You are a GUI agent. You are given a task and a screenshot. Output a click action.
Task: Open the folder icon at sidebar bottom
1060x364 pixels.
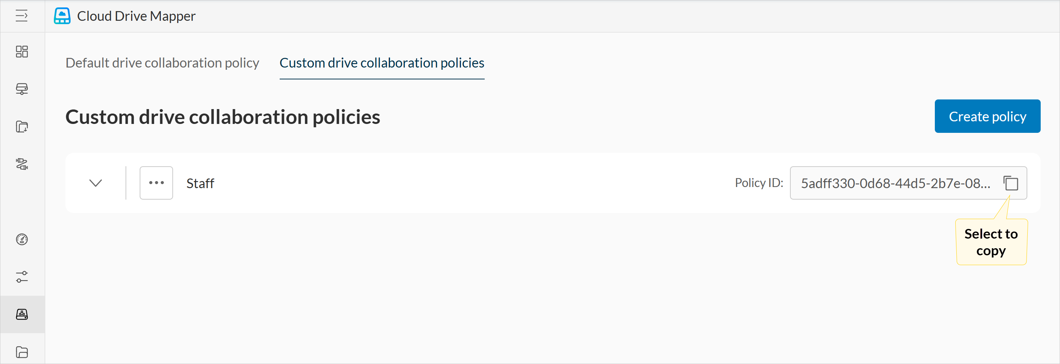click(22, 352)
